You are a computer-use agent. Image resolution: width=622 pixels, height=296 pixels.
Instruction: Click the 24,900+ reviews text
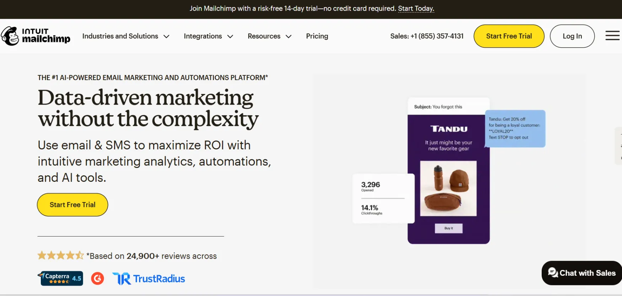point(143,256)
